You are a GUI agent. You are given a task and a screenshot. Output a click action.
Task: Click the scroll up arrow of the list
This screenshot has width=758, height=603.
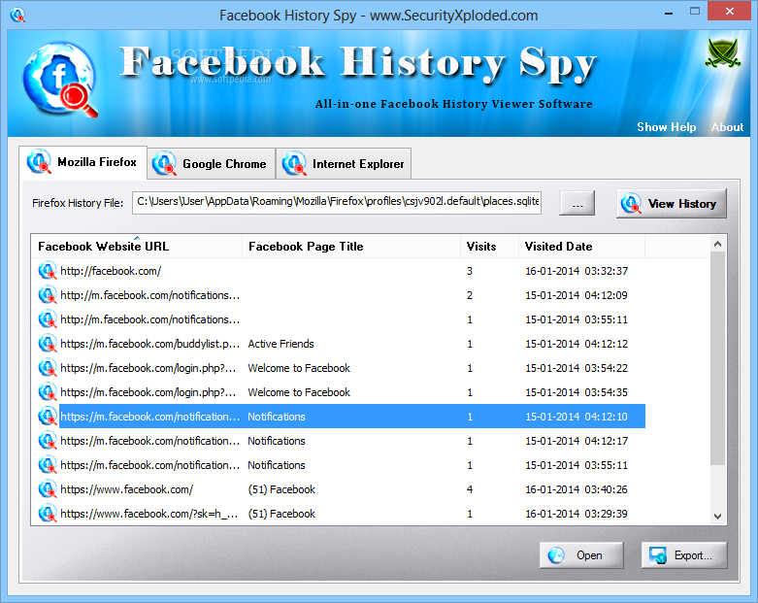718,244
